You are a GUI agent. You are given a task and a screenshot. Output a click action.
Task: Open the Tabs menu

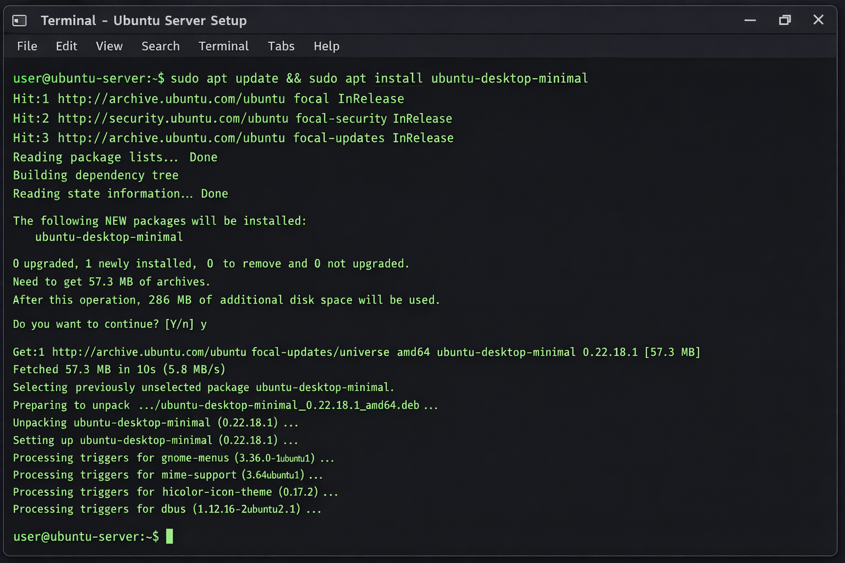(x=281, y=46)
